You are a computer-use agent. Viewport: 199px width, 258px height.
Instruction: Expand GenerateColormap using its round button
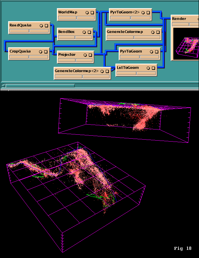pyautogui.click(x=153, y=32)
